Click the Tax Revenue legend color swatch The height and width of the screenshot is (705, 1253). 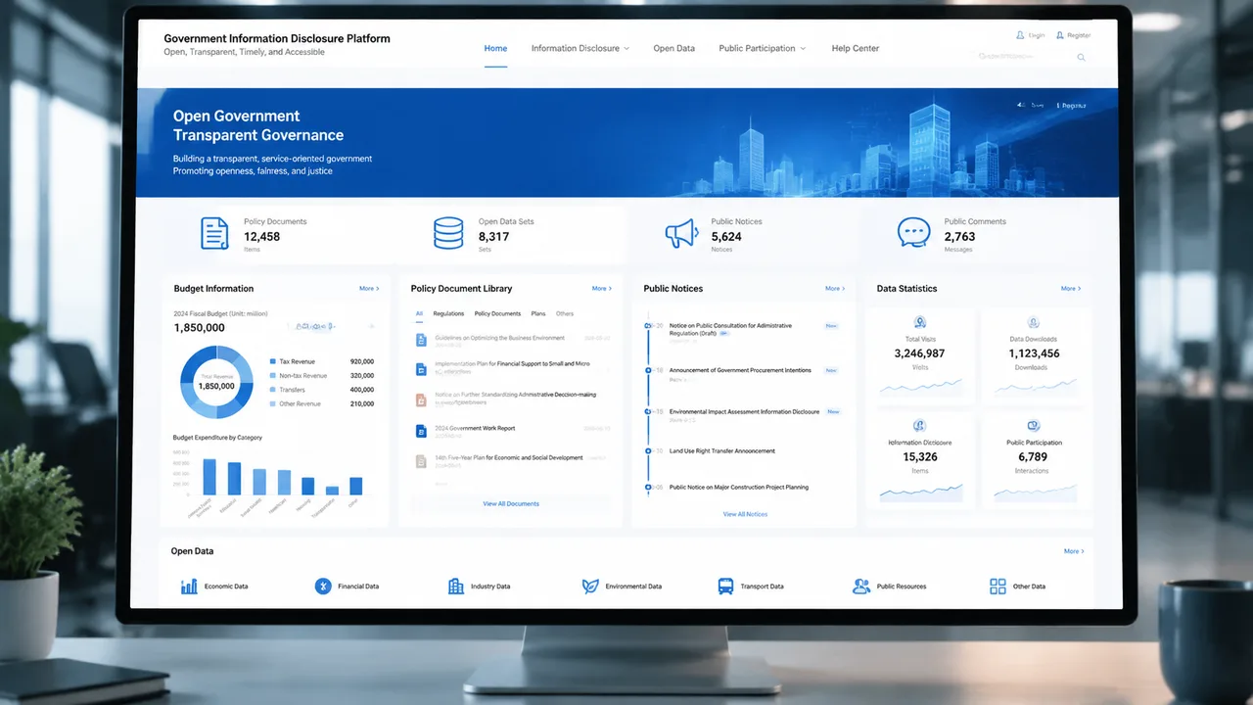pyautogui.click(x=273, y=361)
